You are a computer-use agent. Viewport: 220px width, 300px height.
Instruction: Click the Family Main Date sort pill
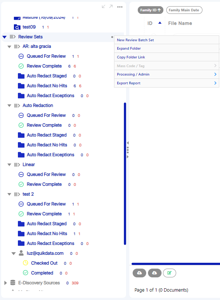pyautogui.click(x=184, y=10)
